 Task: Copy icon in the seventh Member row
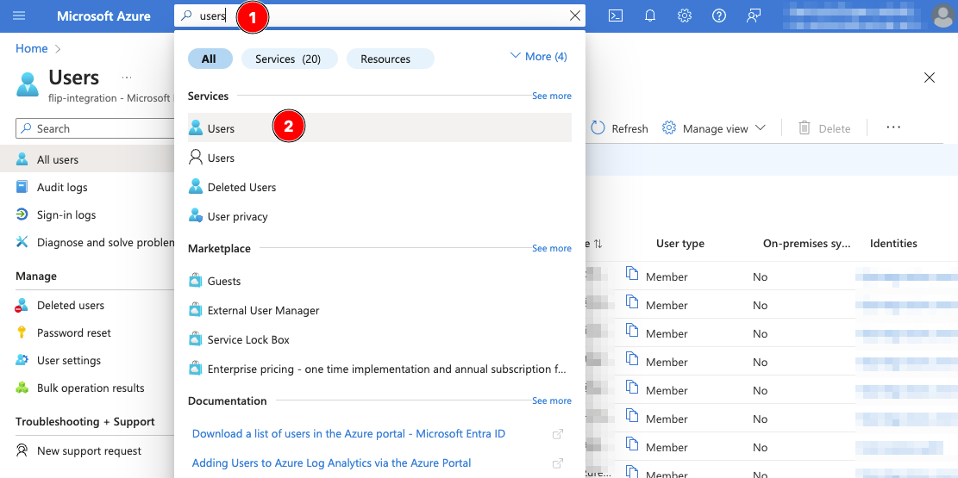click(632, 444)
